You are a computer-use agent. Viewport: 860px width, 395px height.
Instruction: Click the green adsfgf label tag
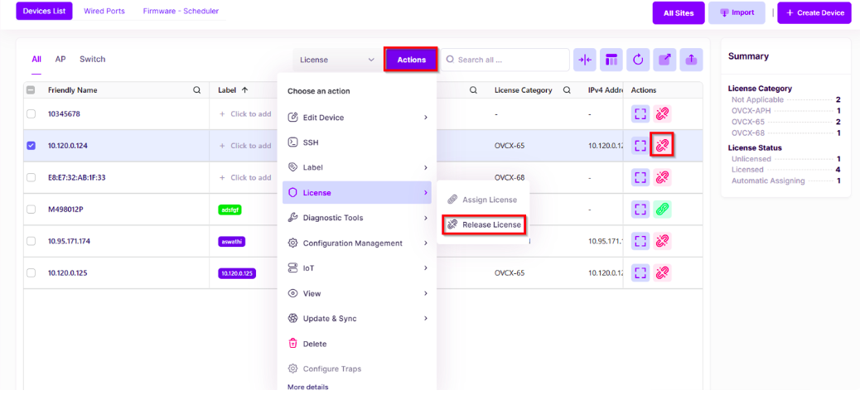pos(229,210)
